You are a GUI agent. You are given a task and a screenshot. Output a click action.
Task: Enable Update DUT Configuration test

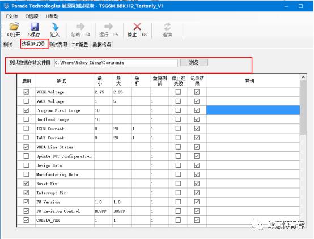tap(26, 156)
